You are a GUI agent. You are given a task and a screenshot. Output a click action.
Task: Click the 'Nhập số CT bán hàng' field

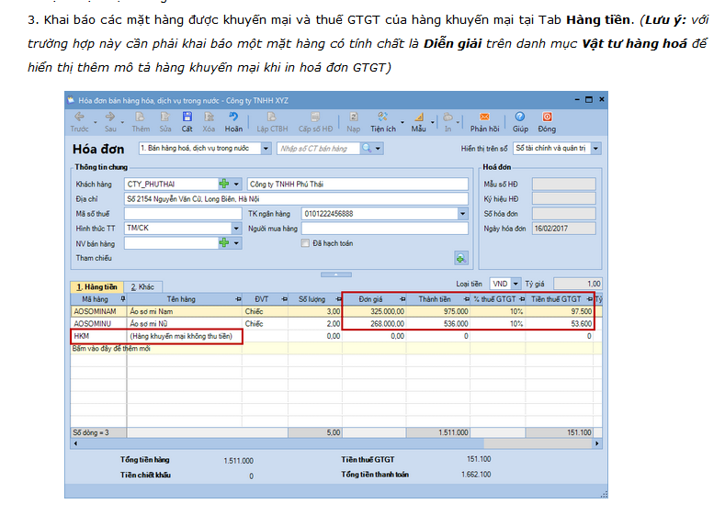click(x=318, y=149)
